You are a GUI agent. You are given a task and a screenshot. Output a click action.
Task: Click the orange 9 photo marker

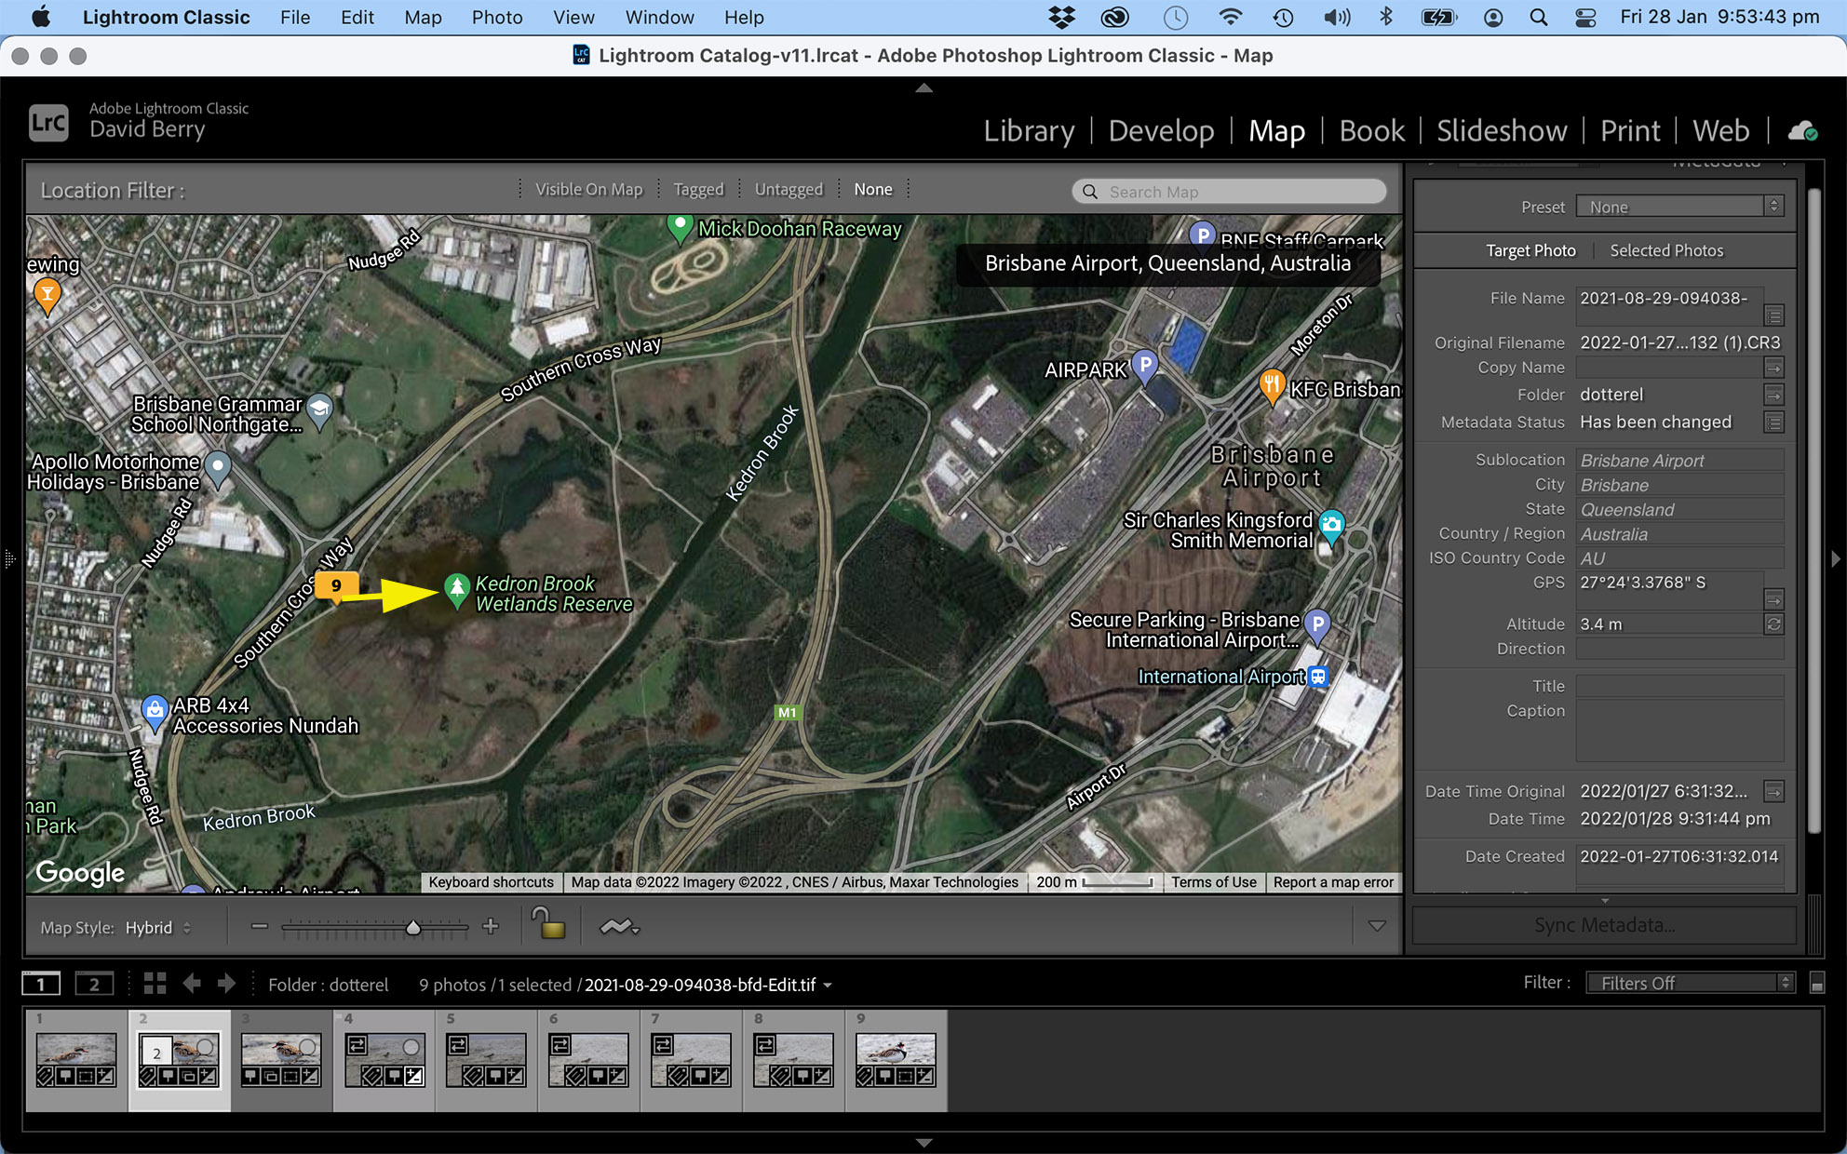[336, 585]
